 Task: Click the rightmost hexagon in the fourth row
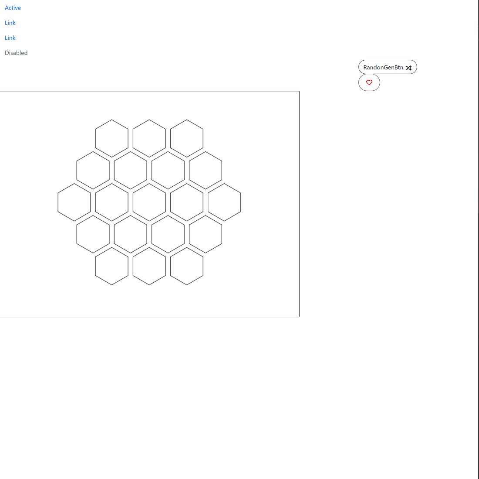[205, 234]
